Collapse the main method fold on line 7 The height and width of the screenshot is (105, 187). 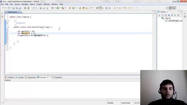click(9, 27)
